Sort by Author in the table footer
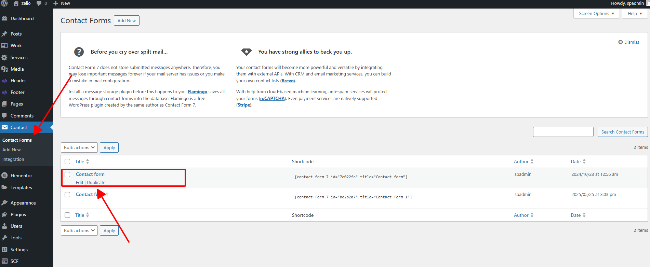The image size is (650, 267). (x=524, y=215)
